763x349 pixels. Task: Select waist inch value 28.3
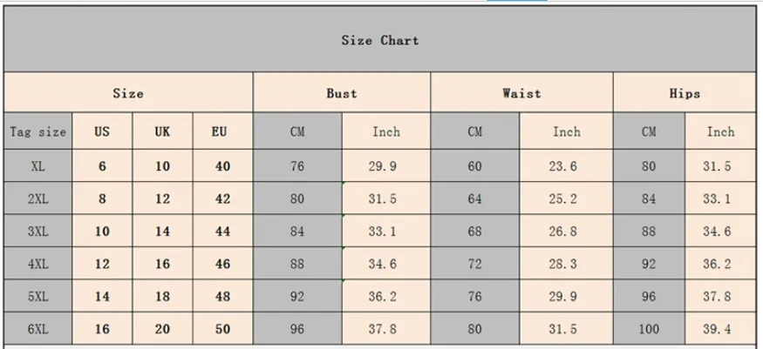(x=567, y=264)
